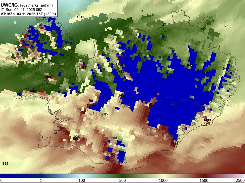Click the map value 955
Image resolution: width=245 pixels, height=183 pixels.
pyautogui.click(x=5, y=163)
